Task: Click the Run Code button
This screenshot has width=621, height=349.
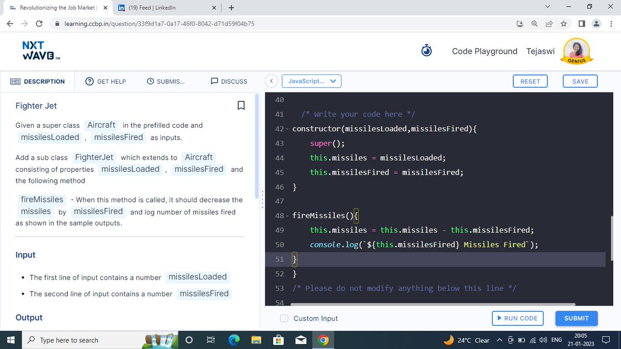Action: click(x=517, y=318)
